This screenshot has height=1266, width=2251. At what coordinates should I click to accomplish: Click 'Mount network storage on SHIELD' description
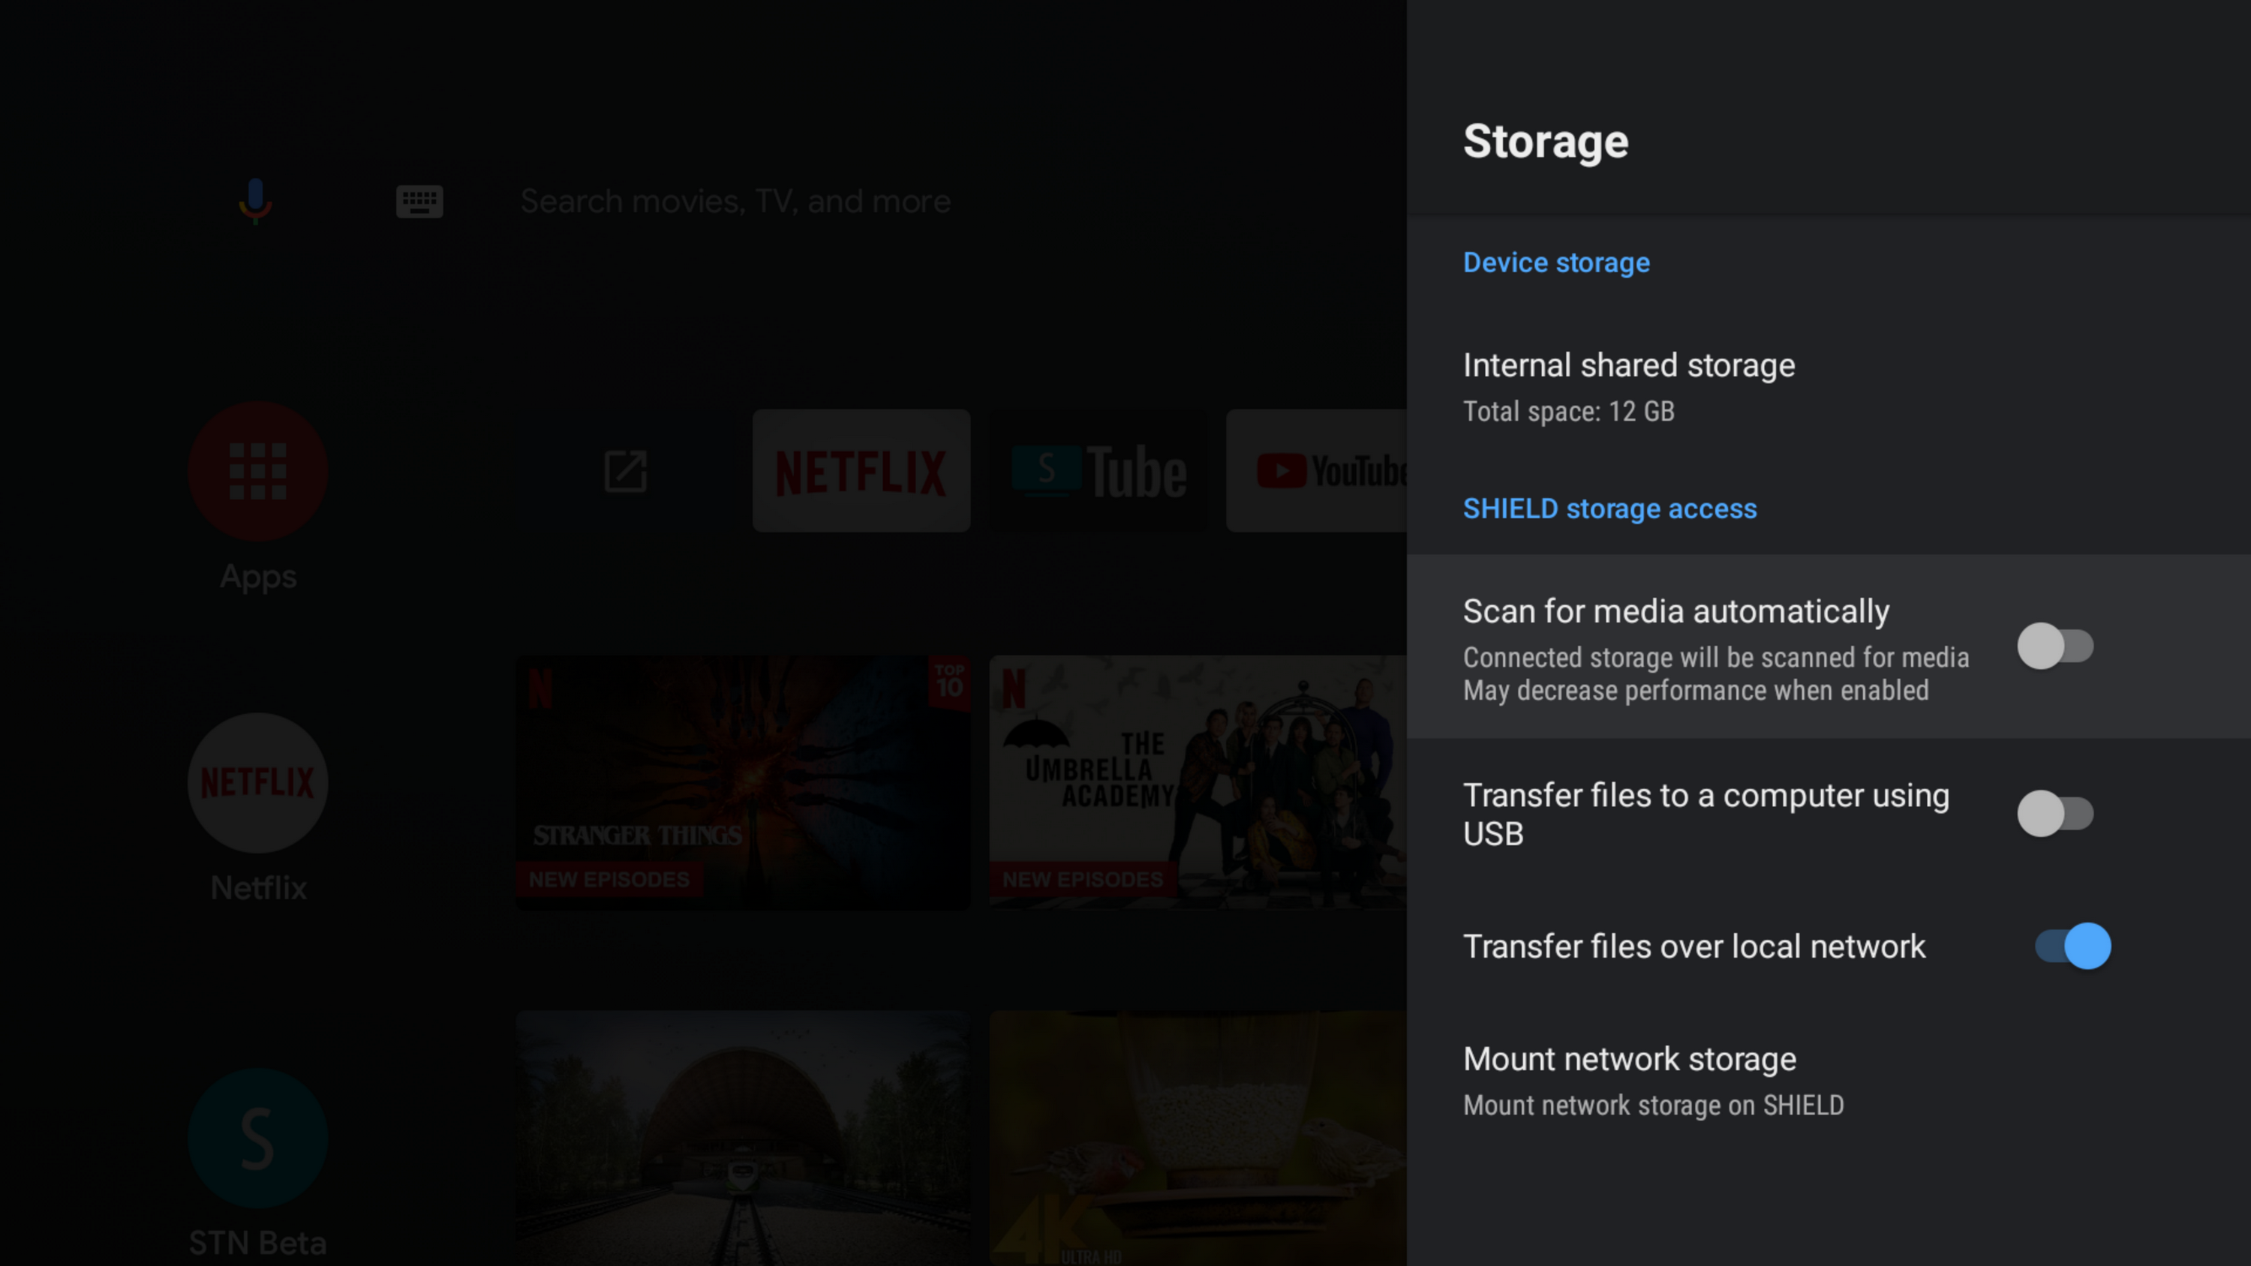[x=1653, y=1105]
